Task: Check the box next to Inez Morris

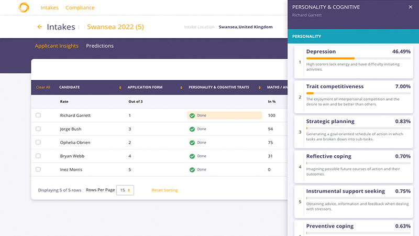Action: (x=38, y=169)
